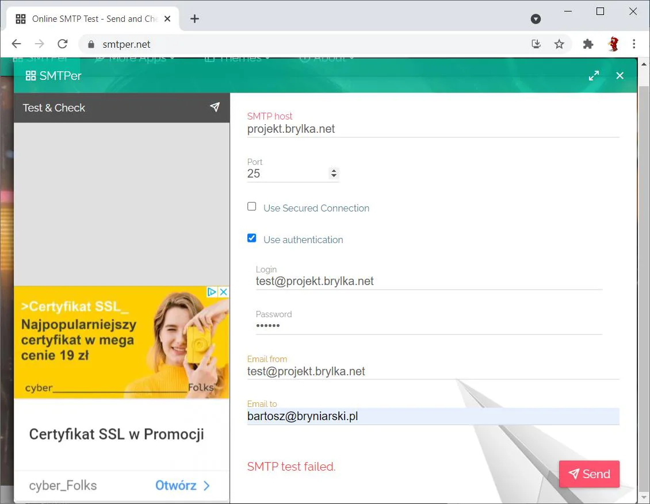Close the SSL certificate ad
This screenshot has width=650, height=504.
click(223, 292)
